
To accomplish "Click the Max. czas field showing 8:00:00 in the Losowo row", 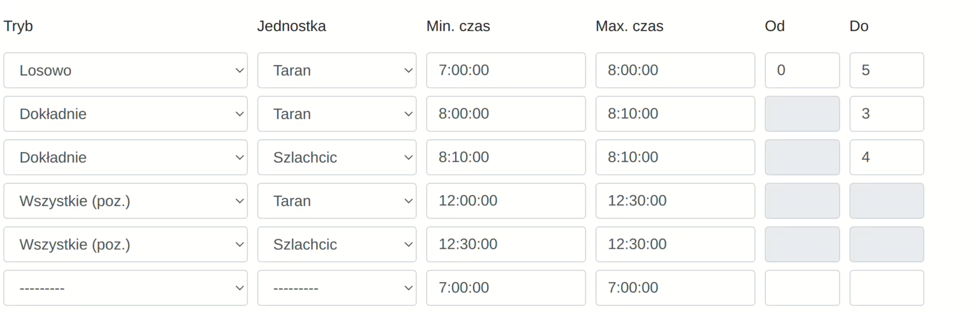I will [x=675, y=70].
